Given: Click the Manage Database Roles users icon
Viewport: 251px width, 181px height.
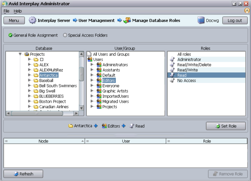Looking at the screenshot, I should tap(127, 21).
